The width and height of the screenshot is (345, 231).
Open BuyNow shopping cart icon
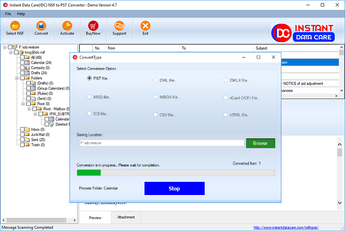click(x=93, y=26)
